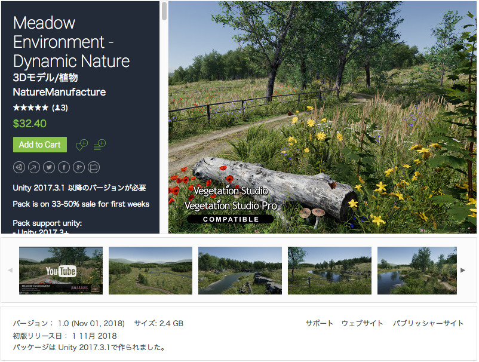View the five-star rating reviews
The image size is (479, 362).
tap(30, 108)
